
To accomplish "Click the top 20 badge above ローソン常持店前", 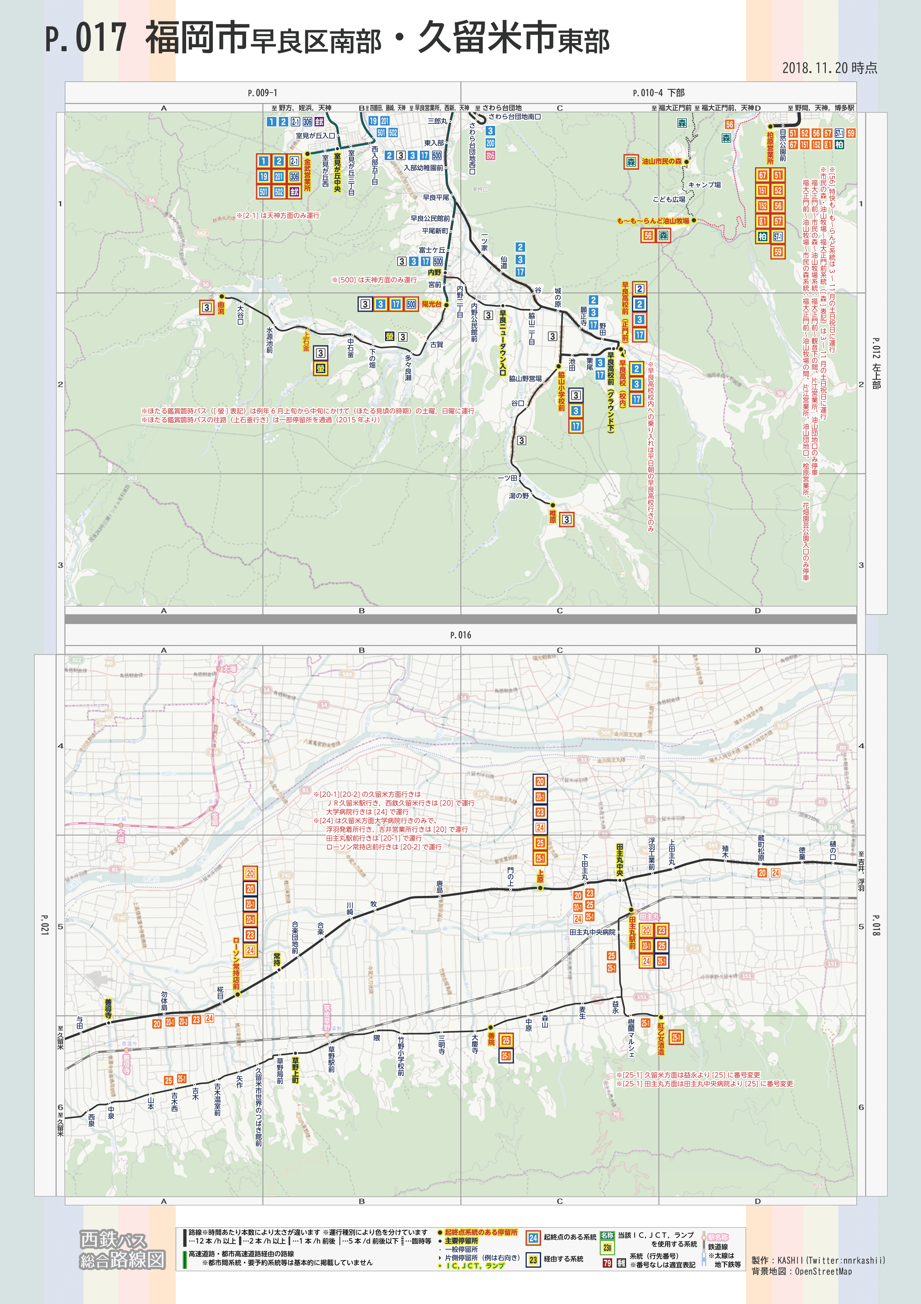I will (x=250, y=873).
